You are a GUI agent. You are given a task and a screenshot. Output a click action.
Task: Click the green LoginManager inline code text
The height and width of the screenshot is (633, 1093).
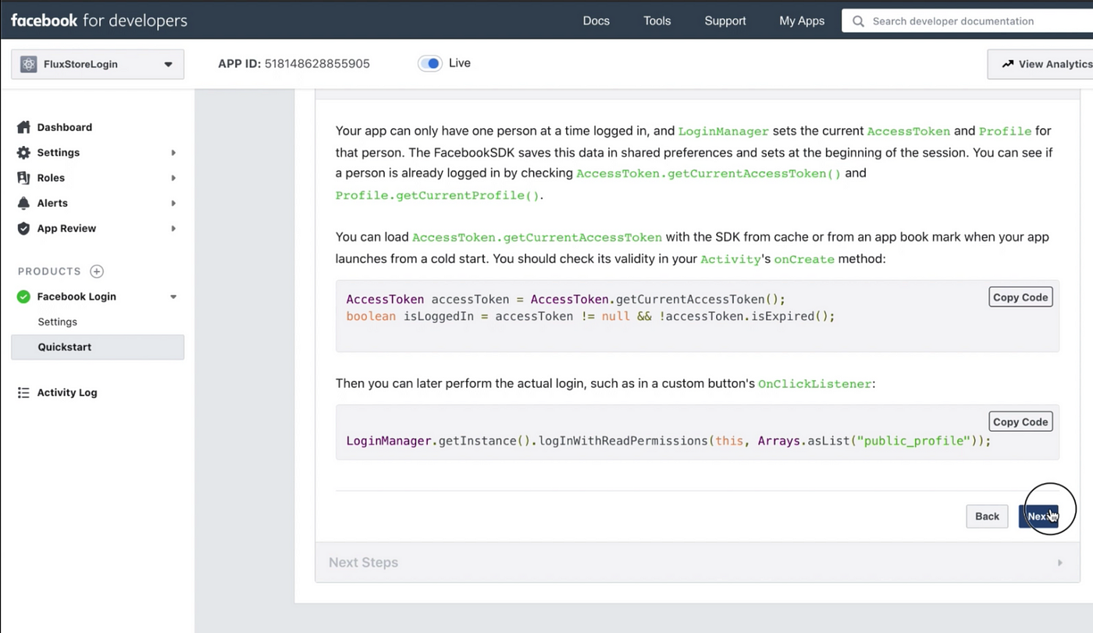(724, 131)
